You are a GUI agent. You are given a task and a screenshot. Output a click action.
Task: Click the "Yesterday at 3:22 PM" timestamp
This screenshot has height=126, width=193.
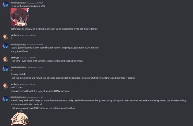[x=35, y=97]
